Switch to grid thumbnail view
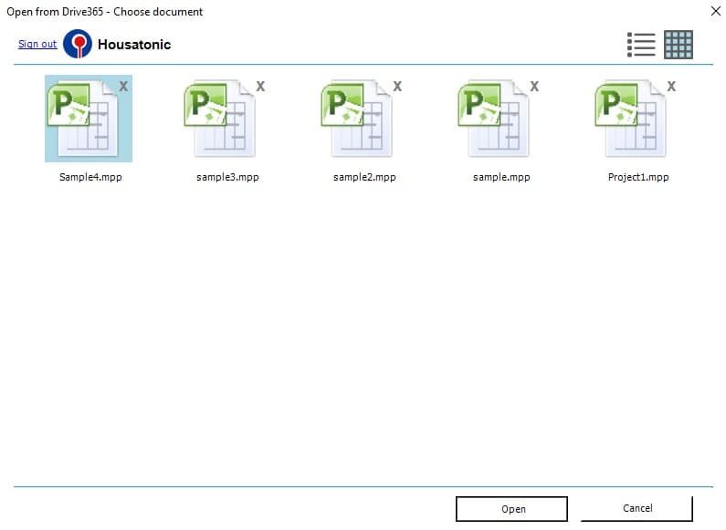Screen dimensions: 726x530 (679, 45)
